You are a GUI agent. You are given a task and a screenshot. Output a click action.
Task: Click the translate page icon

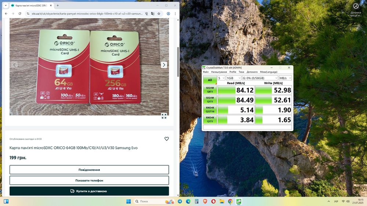click(153, 14)
